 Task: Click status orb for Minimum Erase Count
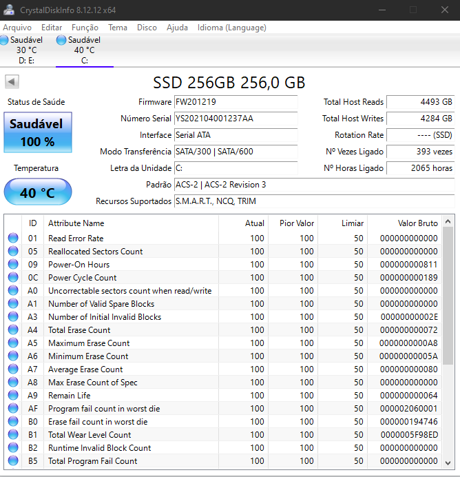click(x=13, y=356)
